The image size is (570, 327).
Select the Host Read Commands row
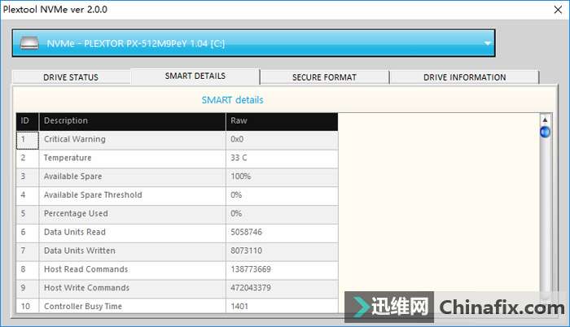pos(177,269)
